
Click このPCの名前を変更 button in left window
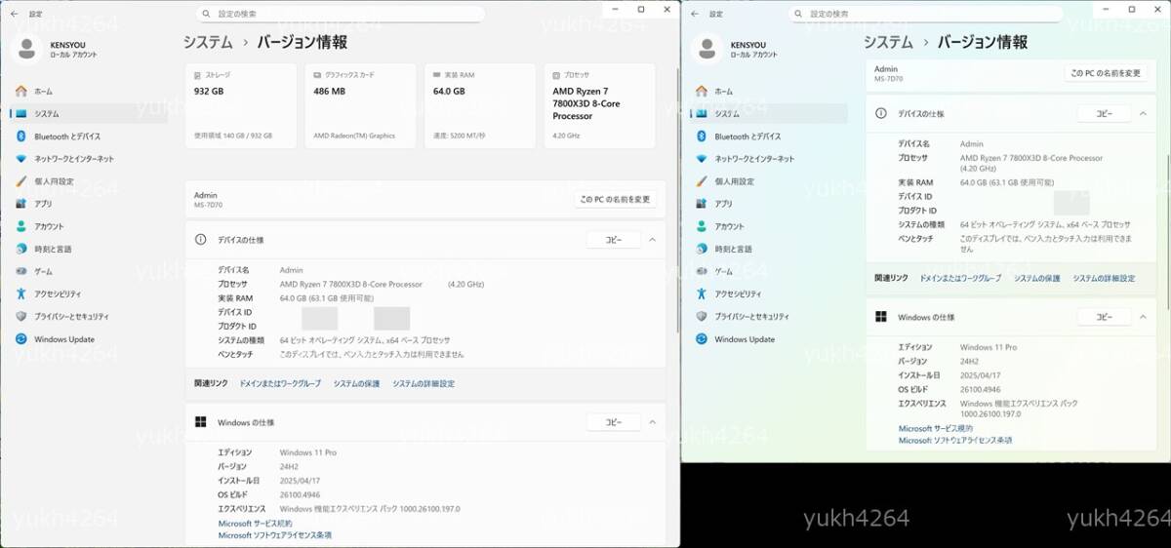tap(615, 199)
